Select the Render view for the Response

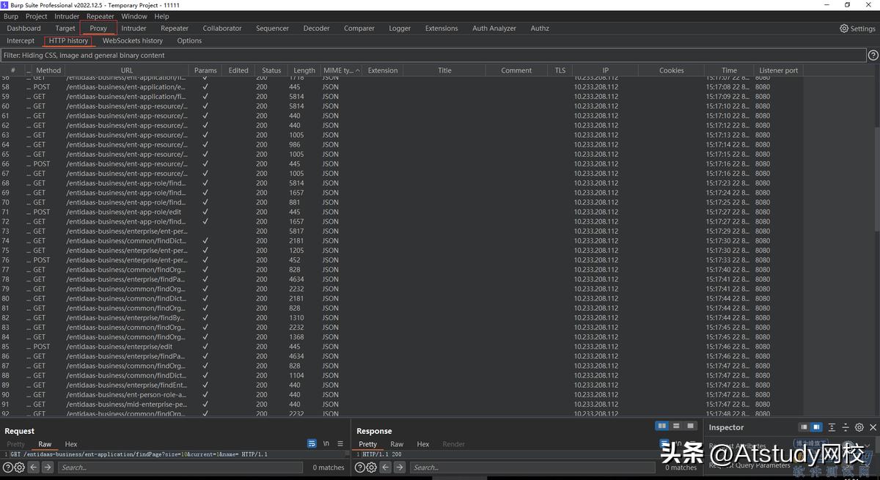pos(453,443)
